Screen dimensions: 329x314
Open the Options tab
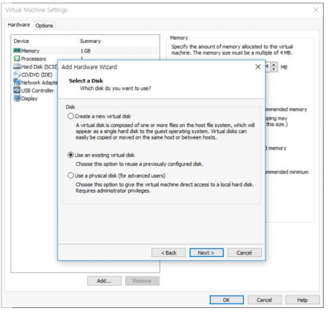point(44,25)
